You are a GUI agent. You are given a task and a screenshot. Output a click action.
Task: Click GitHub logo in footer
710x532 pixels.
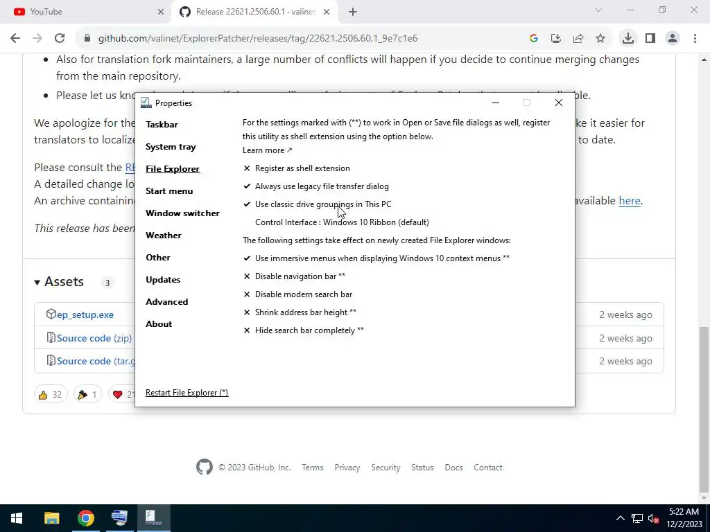[x=205, y=467]
